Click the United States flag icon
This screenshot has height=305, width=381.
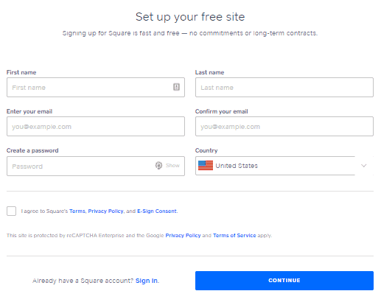(206, 166)
